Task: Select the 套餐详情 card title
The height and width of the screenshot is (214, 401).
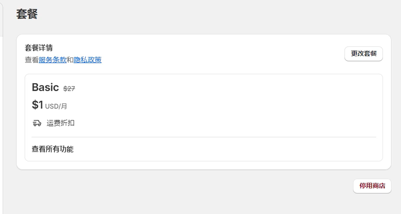Action: point(39,48)
